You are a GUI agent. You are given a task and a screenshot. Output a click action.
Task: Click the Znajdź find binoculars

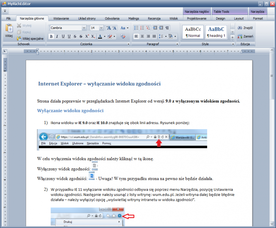point(245,28)
